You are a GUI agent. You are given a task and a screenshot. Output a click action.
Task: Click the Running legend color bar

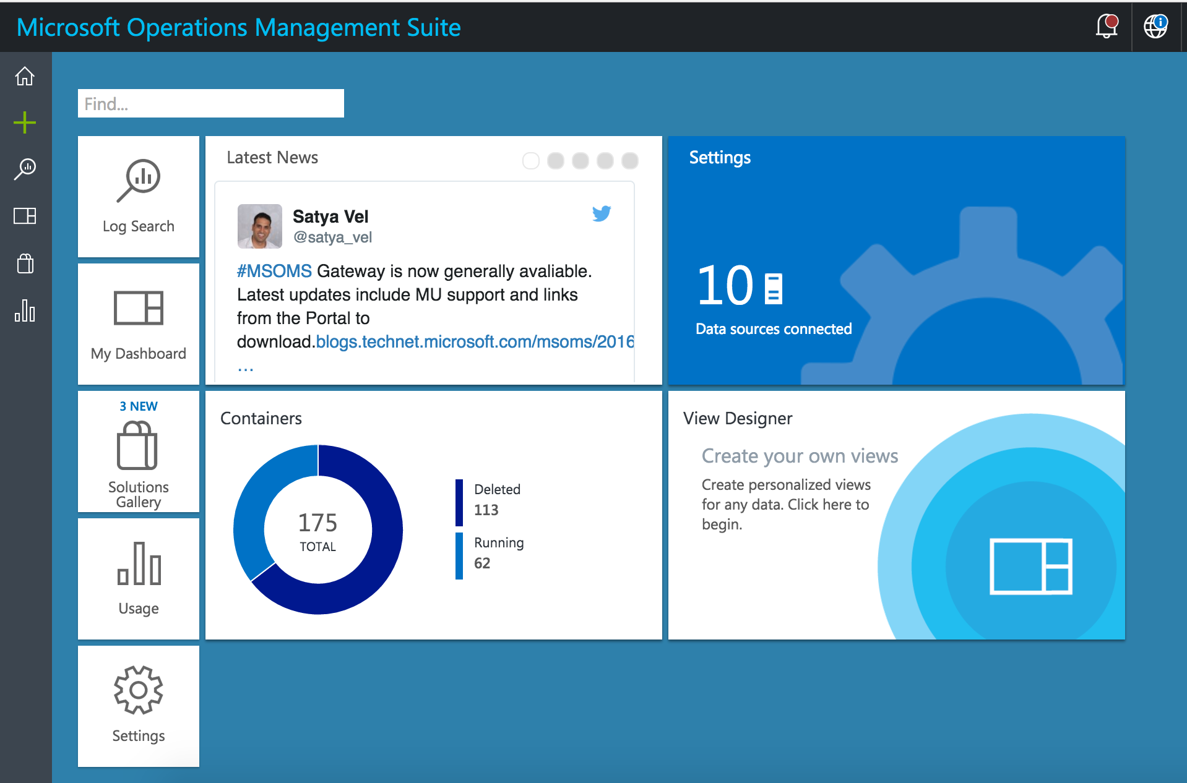point(459,556)
